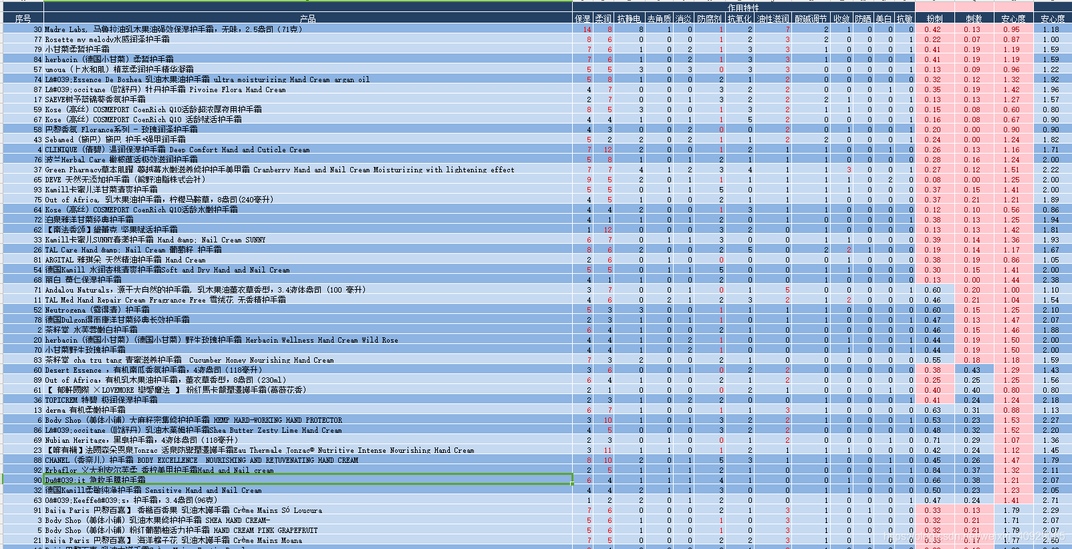Select the CHANEL BODY EXCELLENCE cell

click(308, 460)
